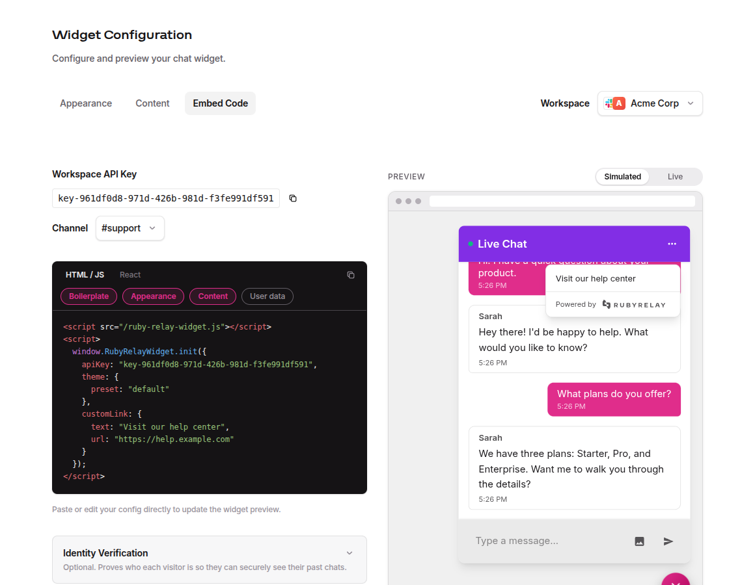755x585 pixels.
Task: Click the apiKey line in the code
Action: [199, 365]
